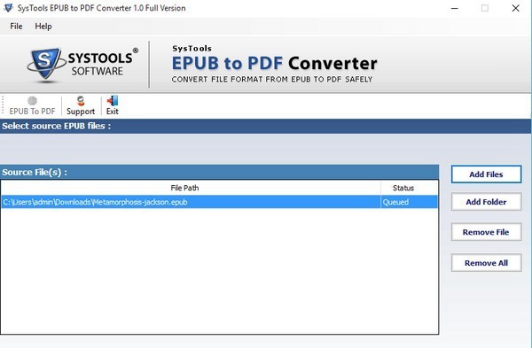Click the Remove File button

tap(486, 232)
